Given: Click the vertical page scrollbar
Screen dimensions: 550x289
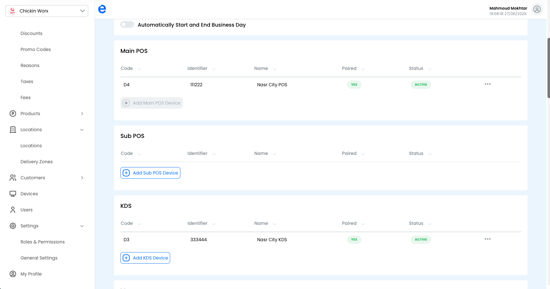Looking at the screenshot, I should click(x=548, y=68).
